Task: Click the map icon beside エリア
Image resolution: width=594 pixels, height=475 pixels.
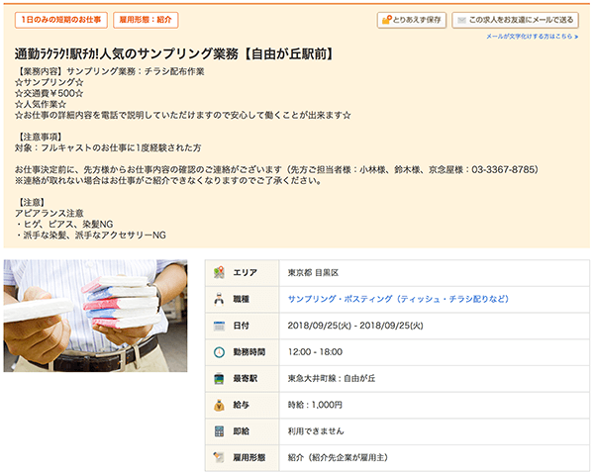Action: click(219, 272)
